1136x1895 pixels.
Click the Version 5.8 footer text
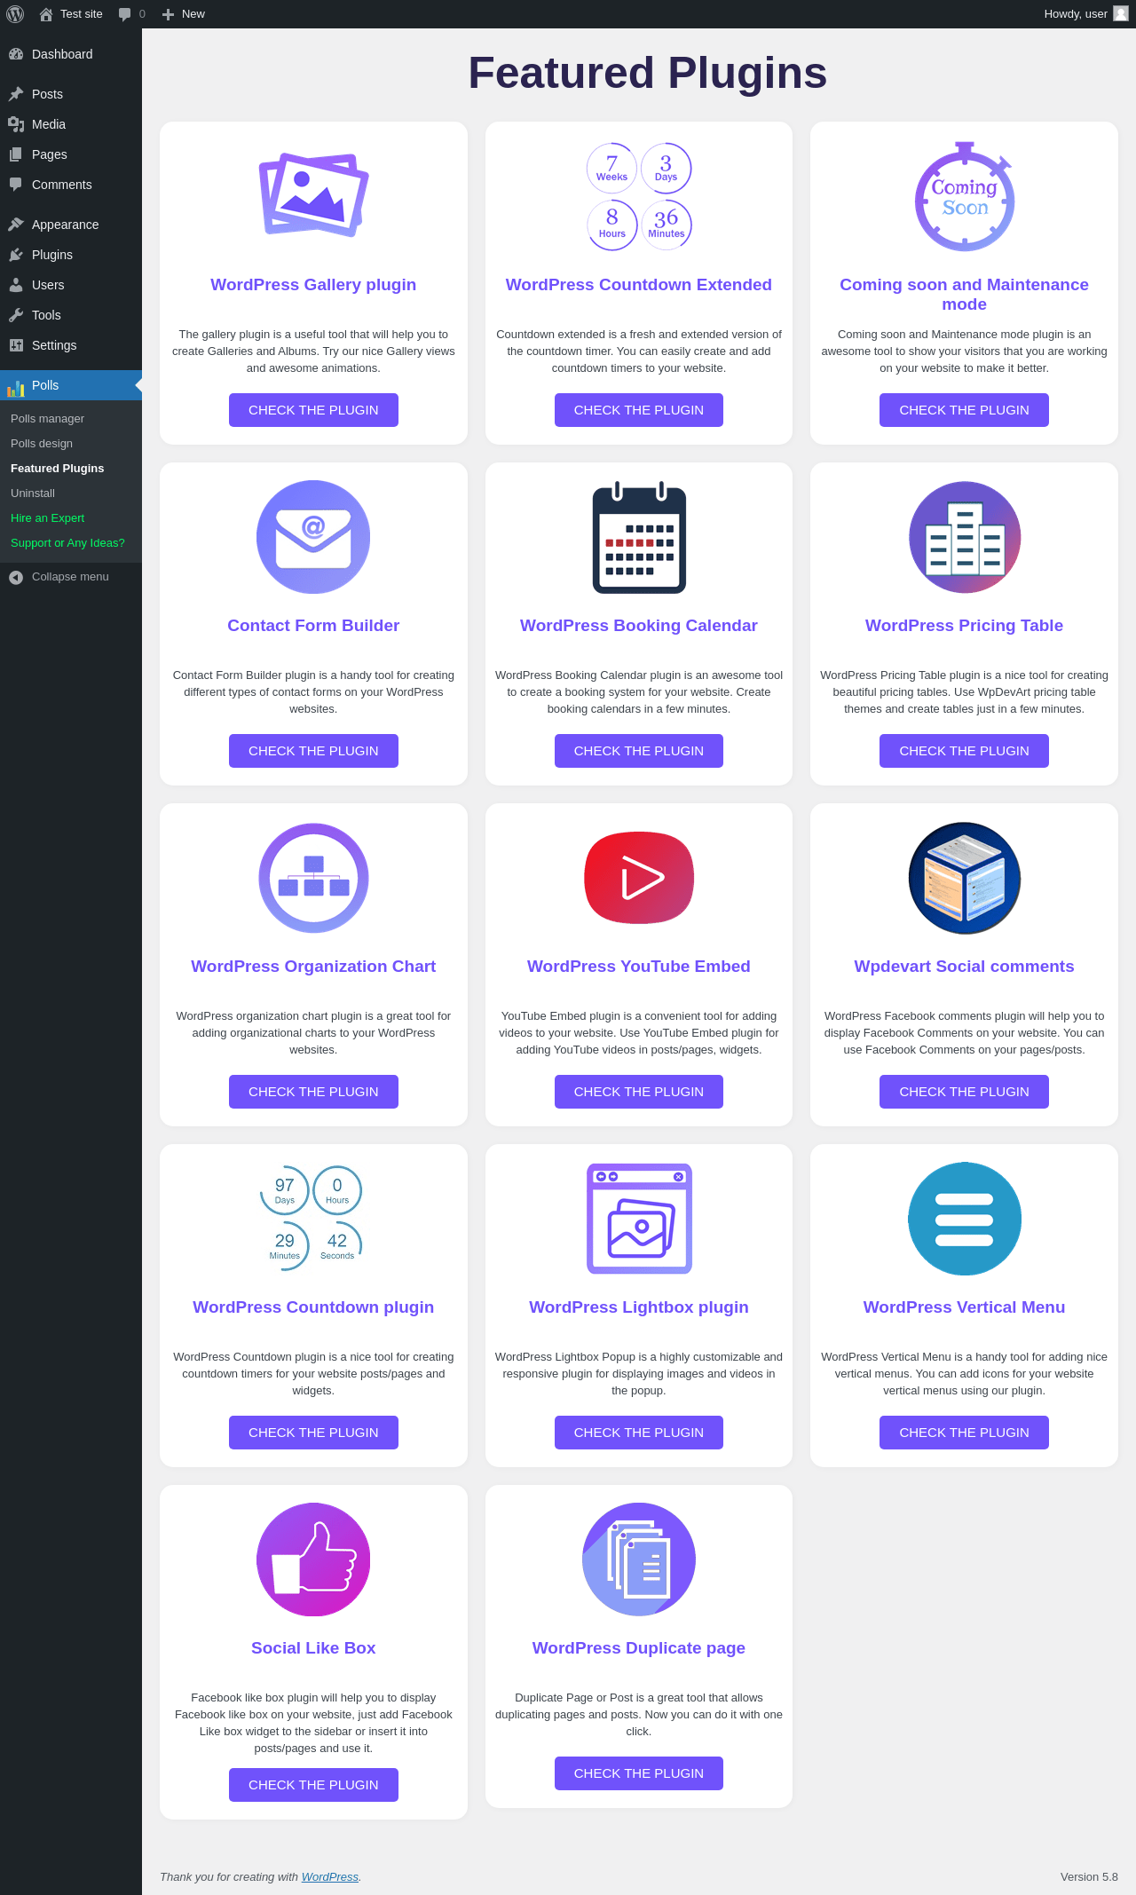click(1089, 1876)
